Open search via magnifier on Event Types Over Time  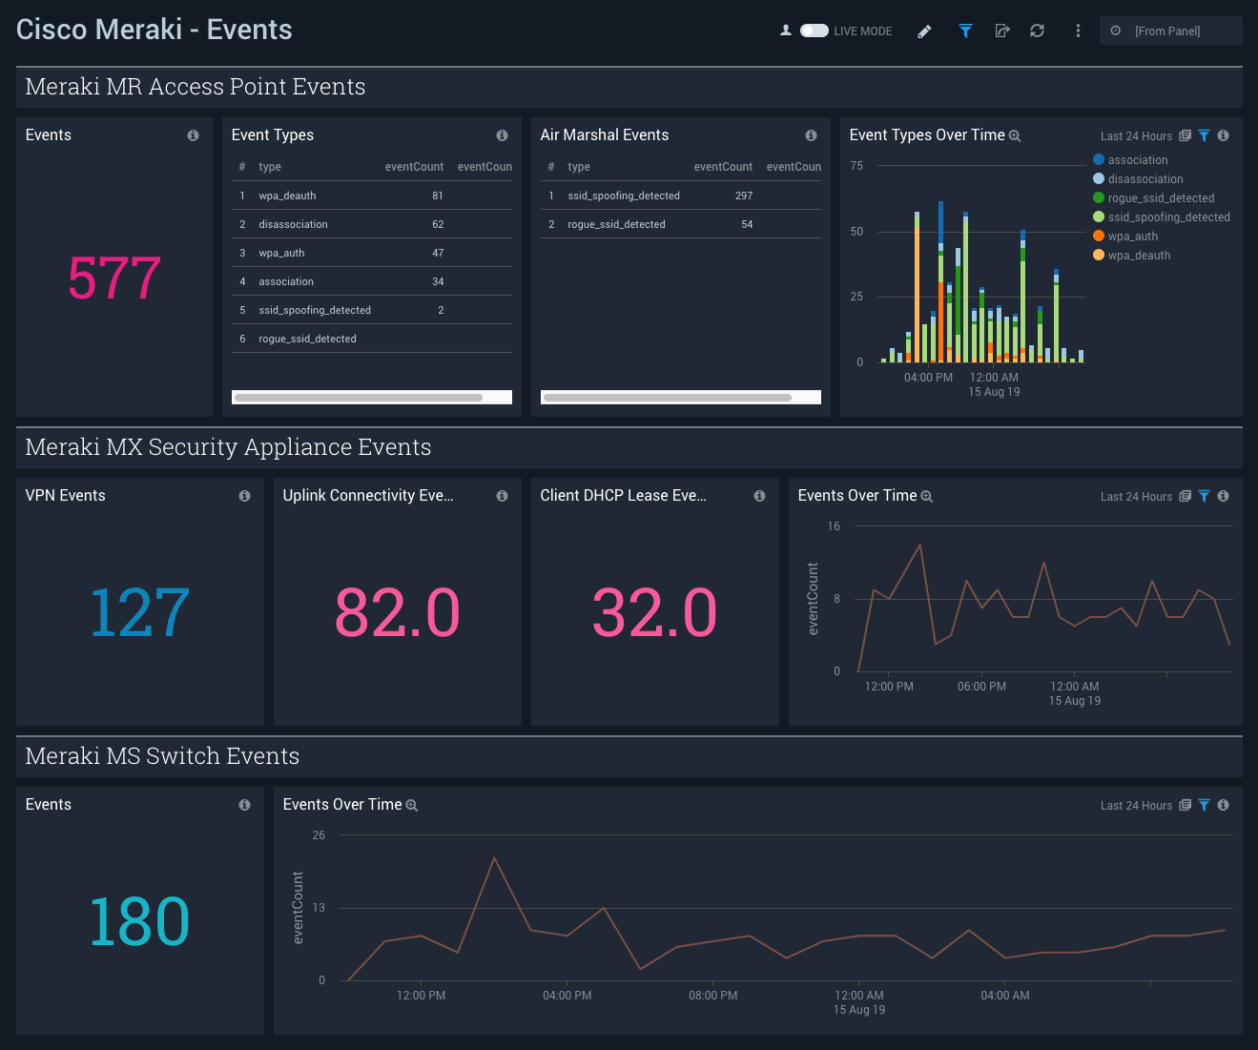click(x=1015, y=135)
